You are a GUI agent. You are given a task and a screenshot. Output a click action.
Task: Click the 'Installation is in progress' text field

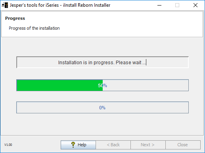click(102, 62)
